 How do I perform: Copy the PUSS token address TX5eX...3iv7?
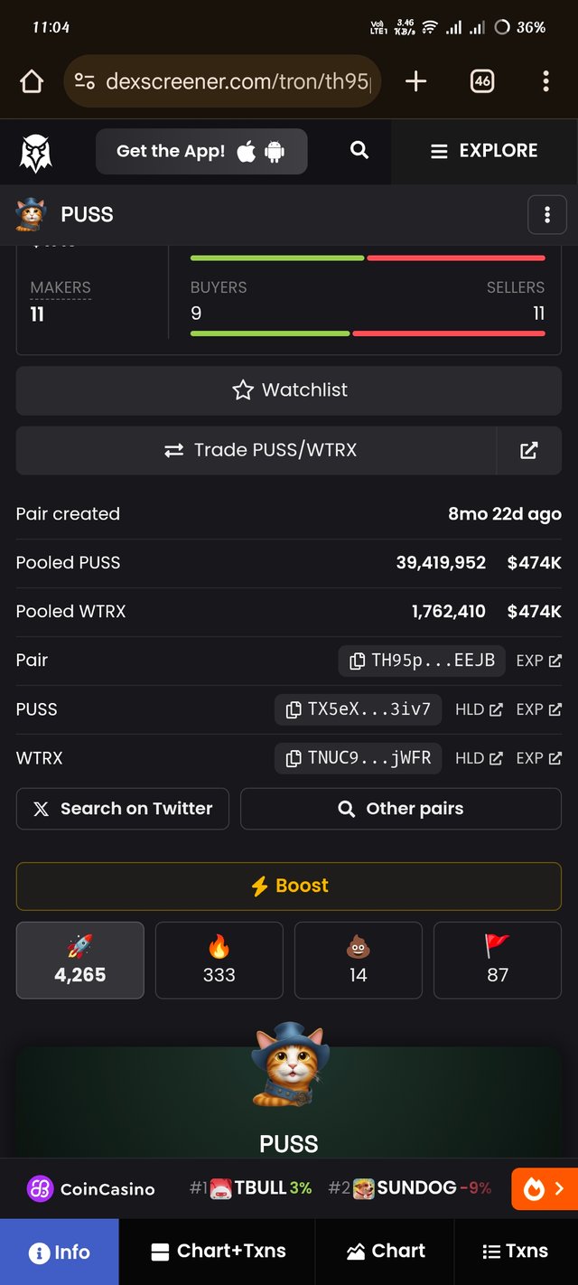[x=358, y=709]
